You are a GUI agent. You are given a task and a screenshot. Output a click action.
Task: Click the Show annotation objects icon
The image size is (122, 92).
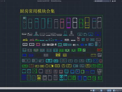pyautogui.click(x=114, y=90)
